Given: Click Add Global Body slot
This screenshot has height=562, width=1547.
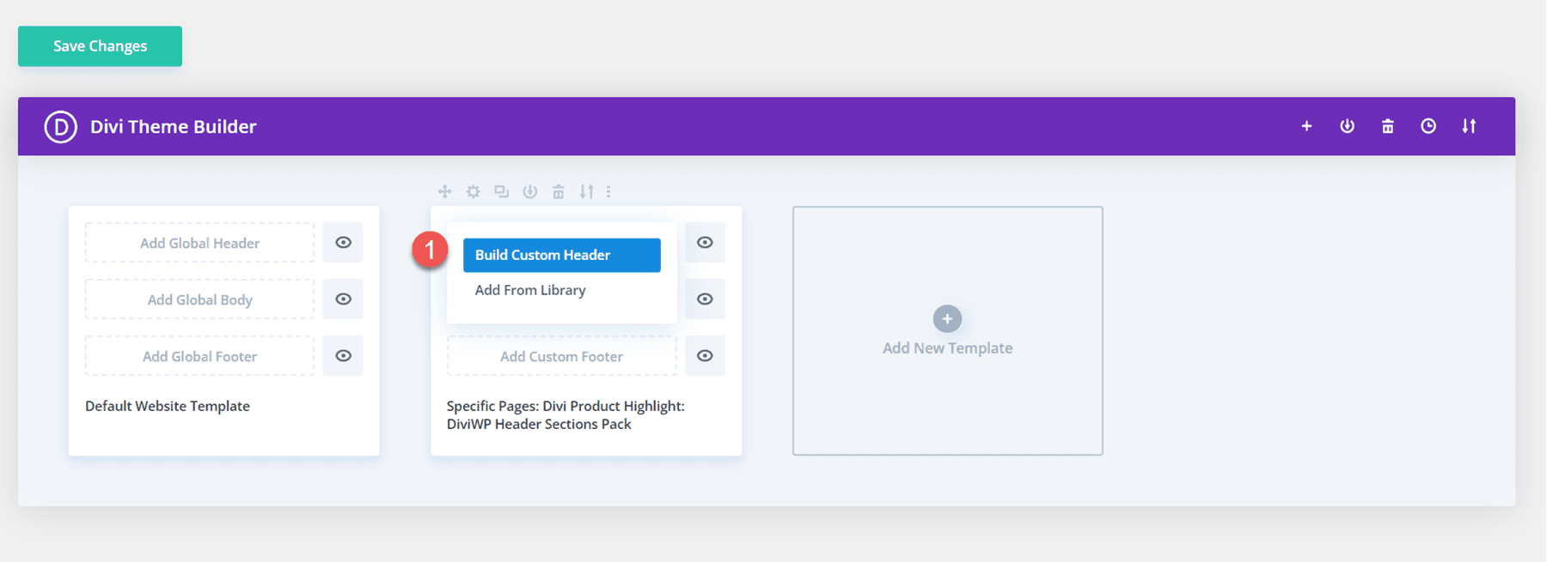Looking at the screenshot, I should point(199,299).
